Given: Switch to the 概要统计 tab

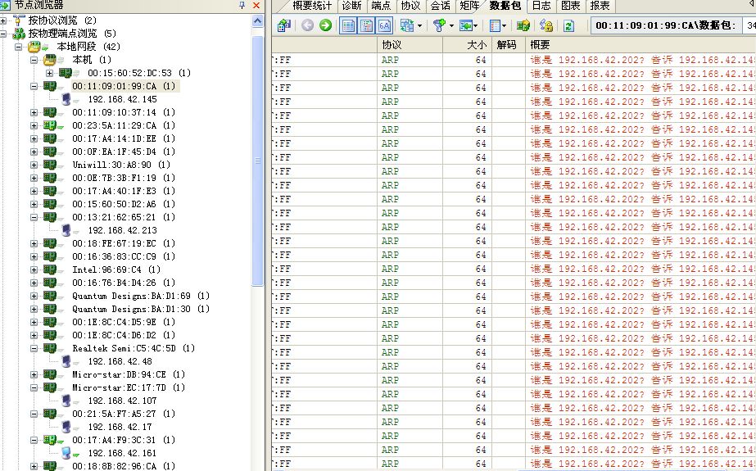Looking at the screenshot, I should click(x=312, y=6).
